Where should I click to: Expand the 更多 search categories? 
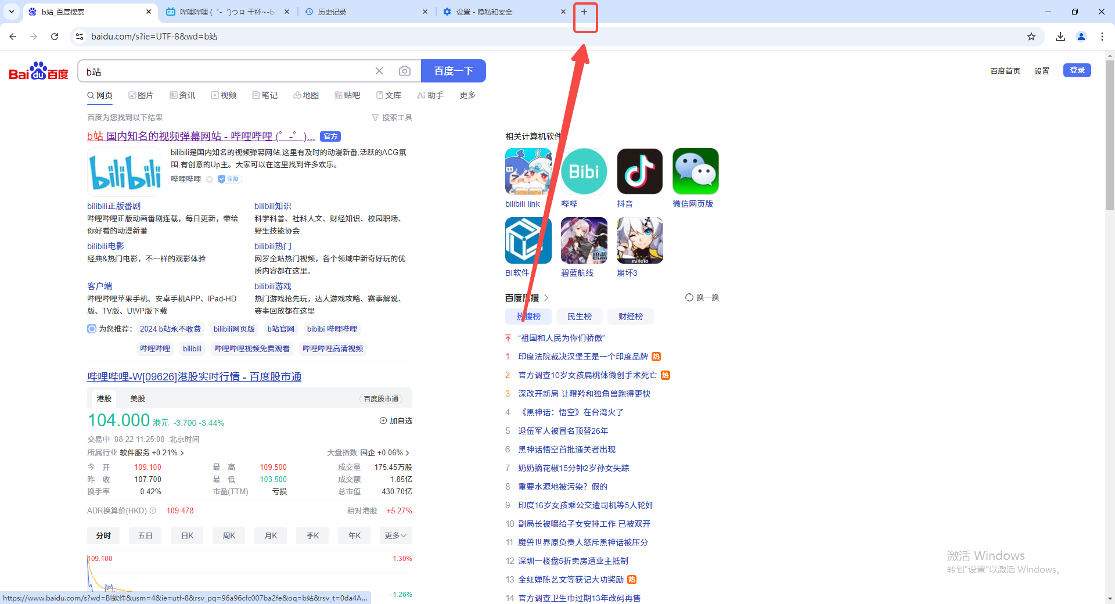pyautogui.click(x=467, y=95)
